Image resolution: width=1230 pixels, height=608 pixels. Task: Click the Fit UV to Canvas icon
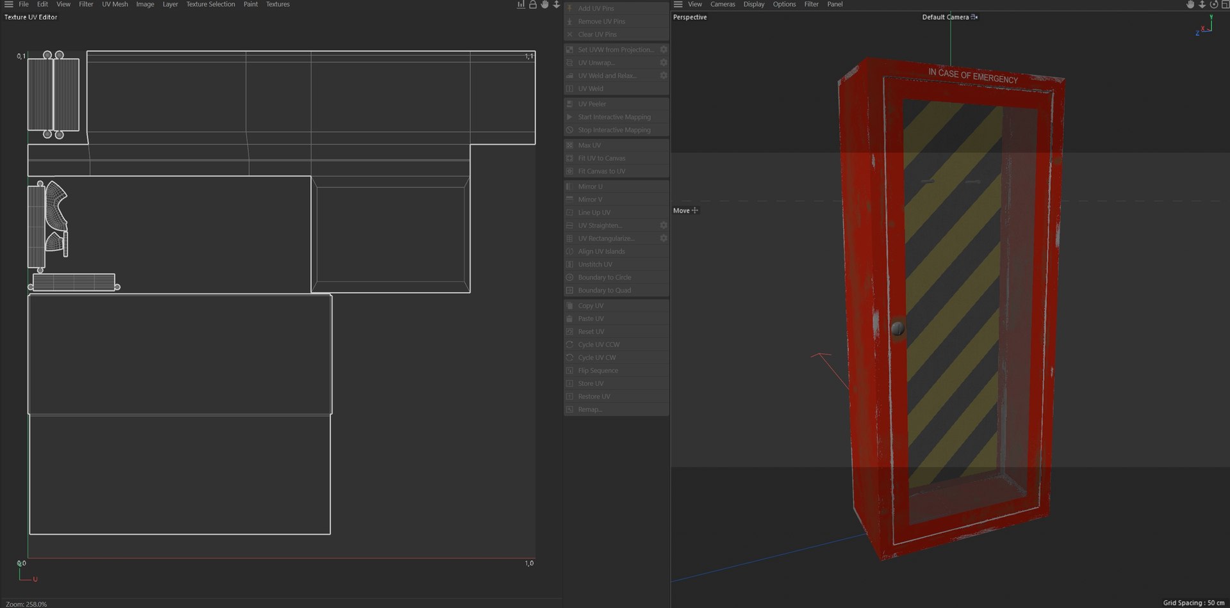click(570, 158)
